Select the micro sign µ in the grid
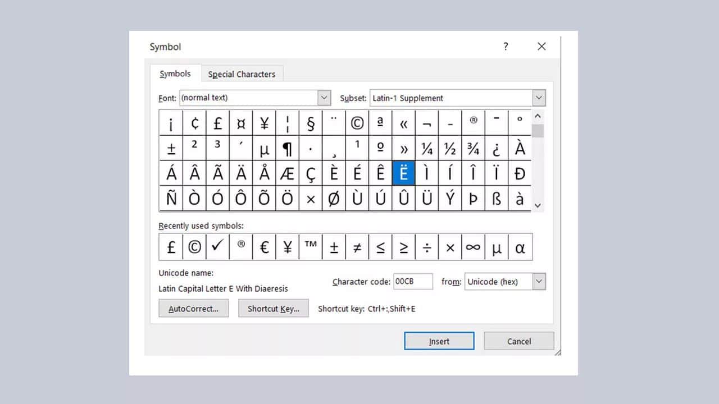 pos(264,148)
